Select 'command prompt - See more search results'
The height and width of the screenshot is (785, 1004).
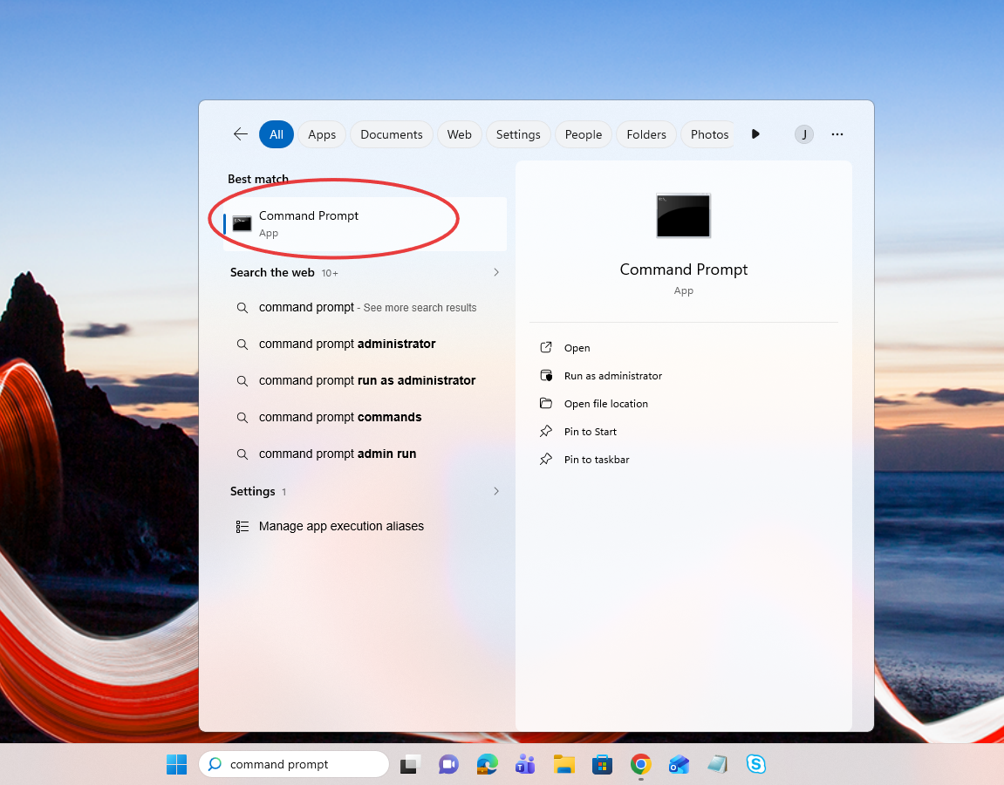[x=365, y=307]
